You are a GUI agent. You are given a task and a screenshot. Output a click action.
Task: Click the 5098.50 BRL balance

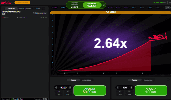(159, 3)
